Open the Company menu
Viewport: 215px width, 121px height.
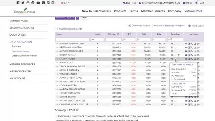pos(175,11)
